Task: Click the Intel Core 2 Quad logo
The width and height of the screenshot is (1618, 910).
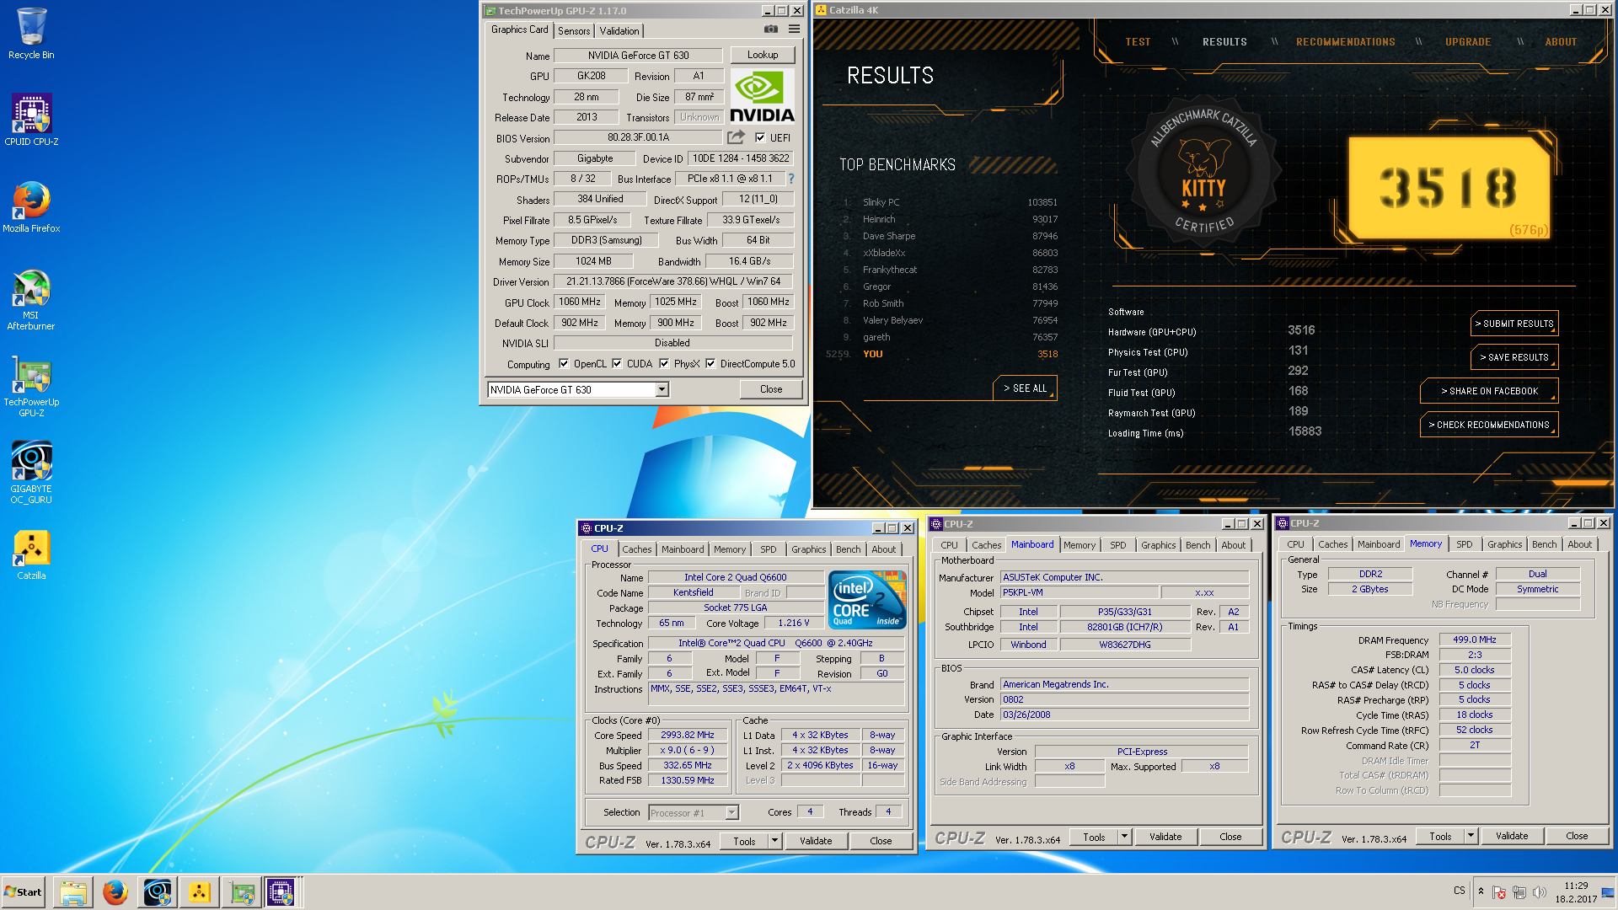Action: (867, 599)
